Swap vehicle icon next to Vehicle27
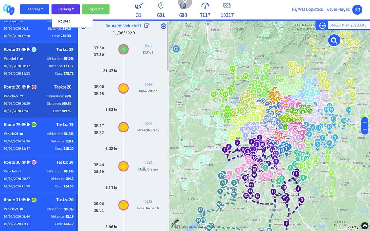This screenshot has width=370, height=231. click(x=21, y=96)
